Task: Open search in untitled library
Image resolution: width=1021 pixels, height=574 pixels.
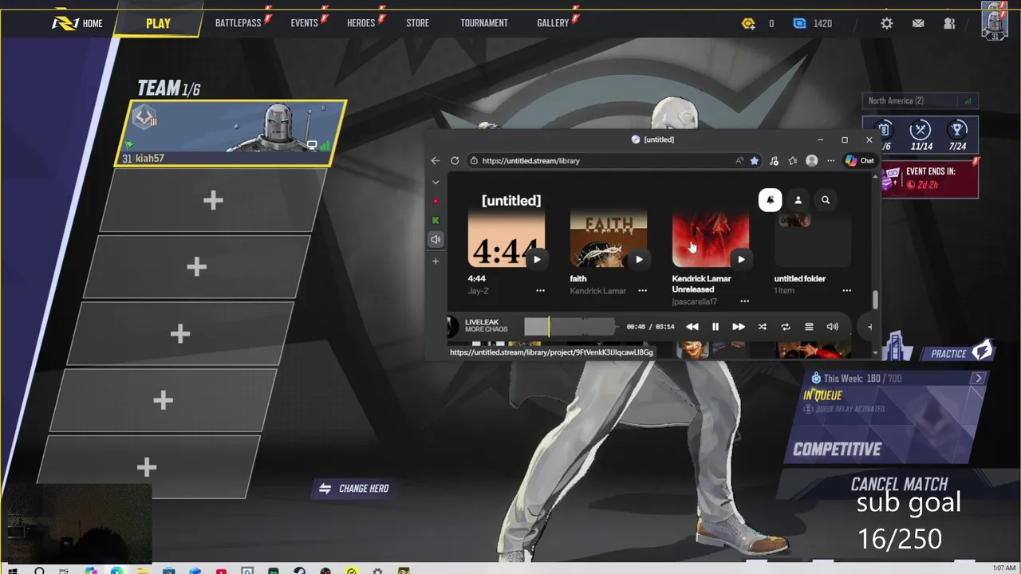Action: tap(826, 200)
